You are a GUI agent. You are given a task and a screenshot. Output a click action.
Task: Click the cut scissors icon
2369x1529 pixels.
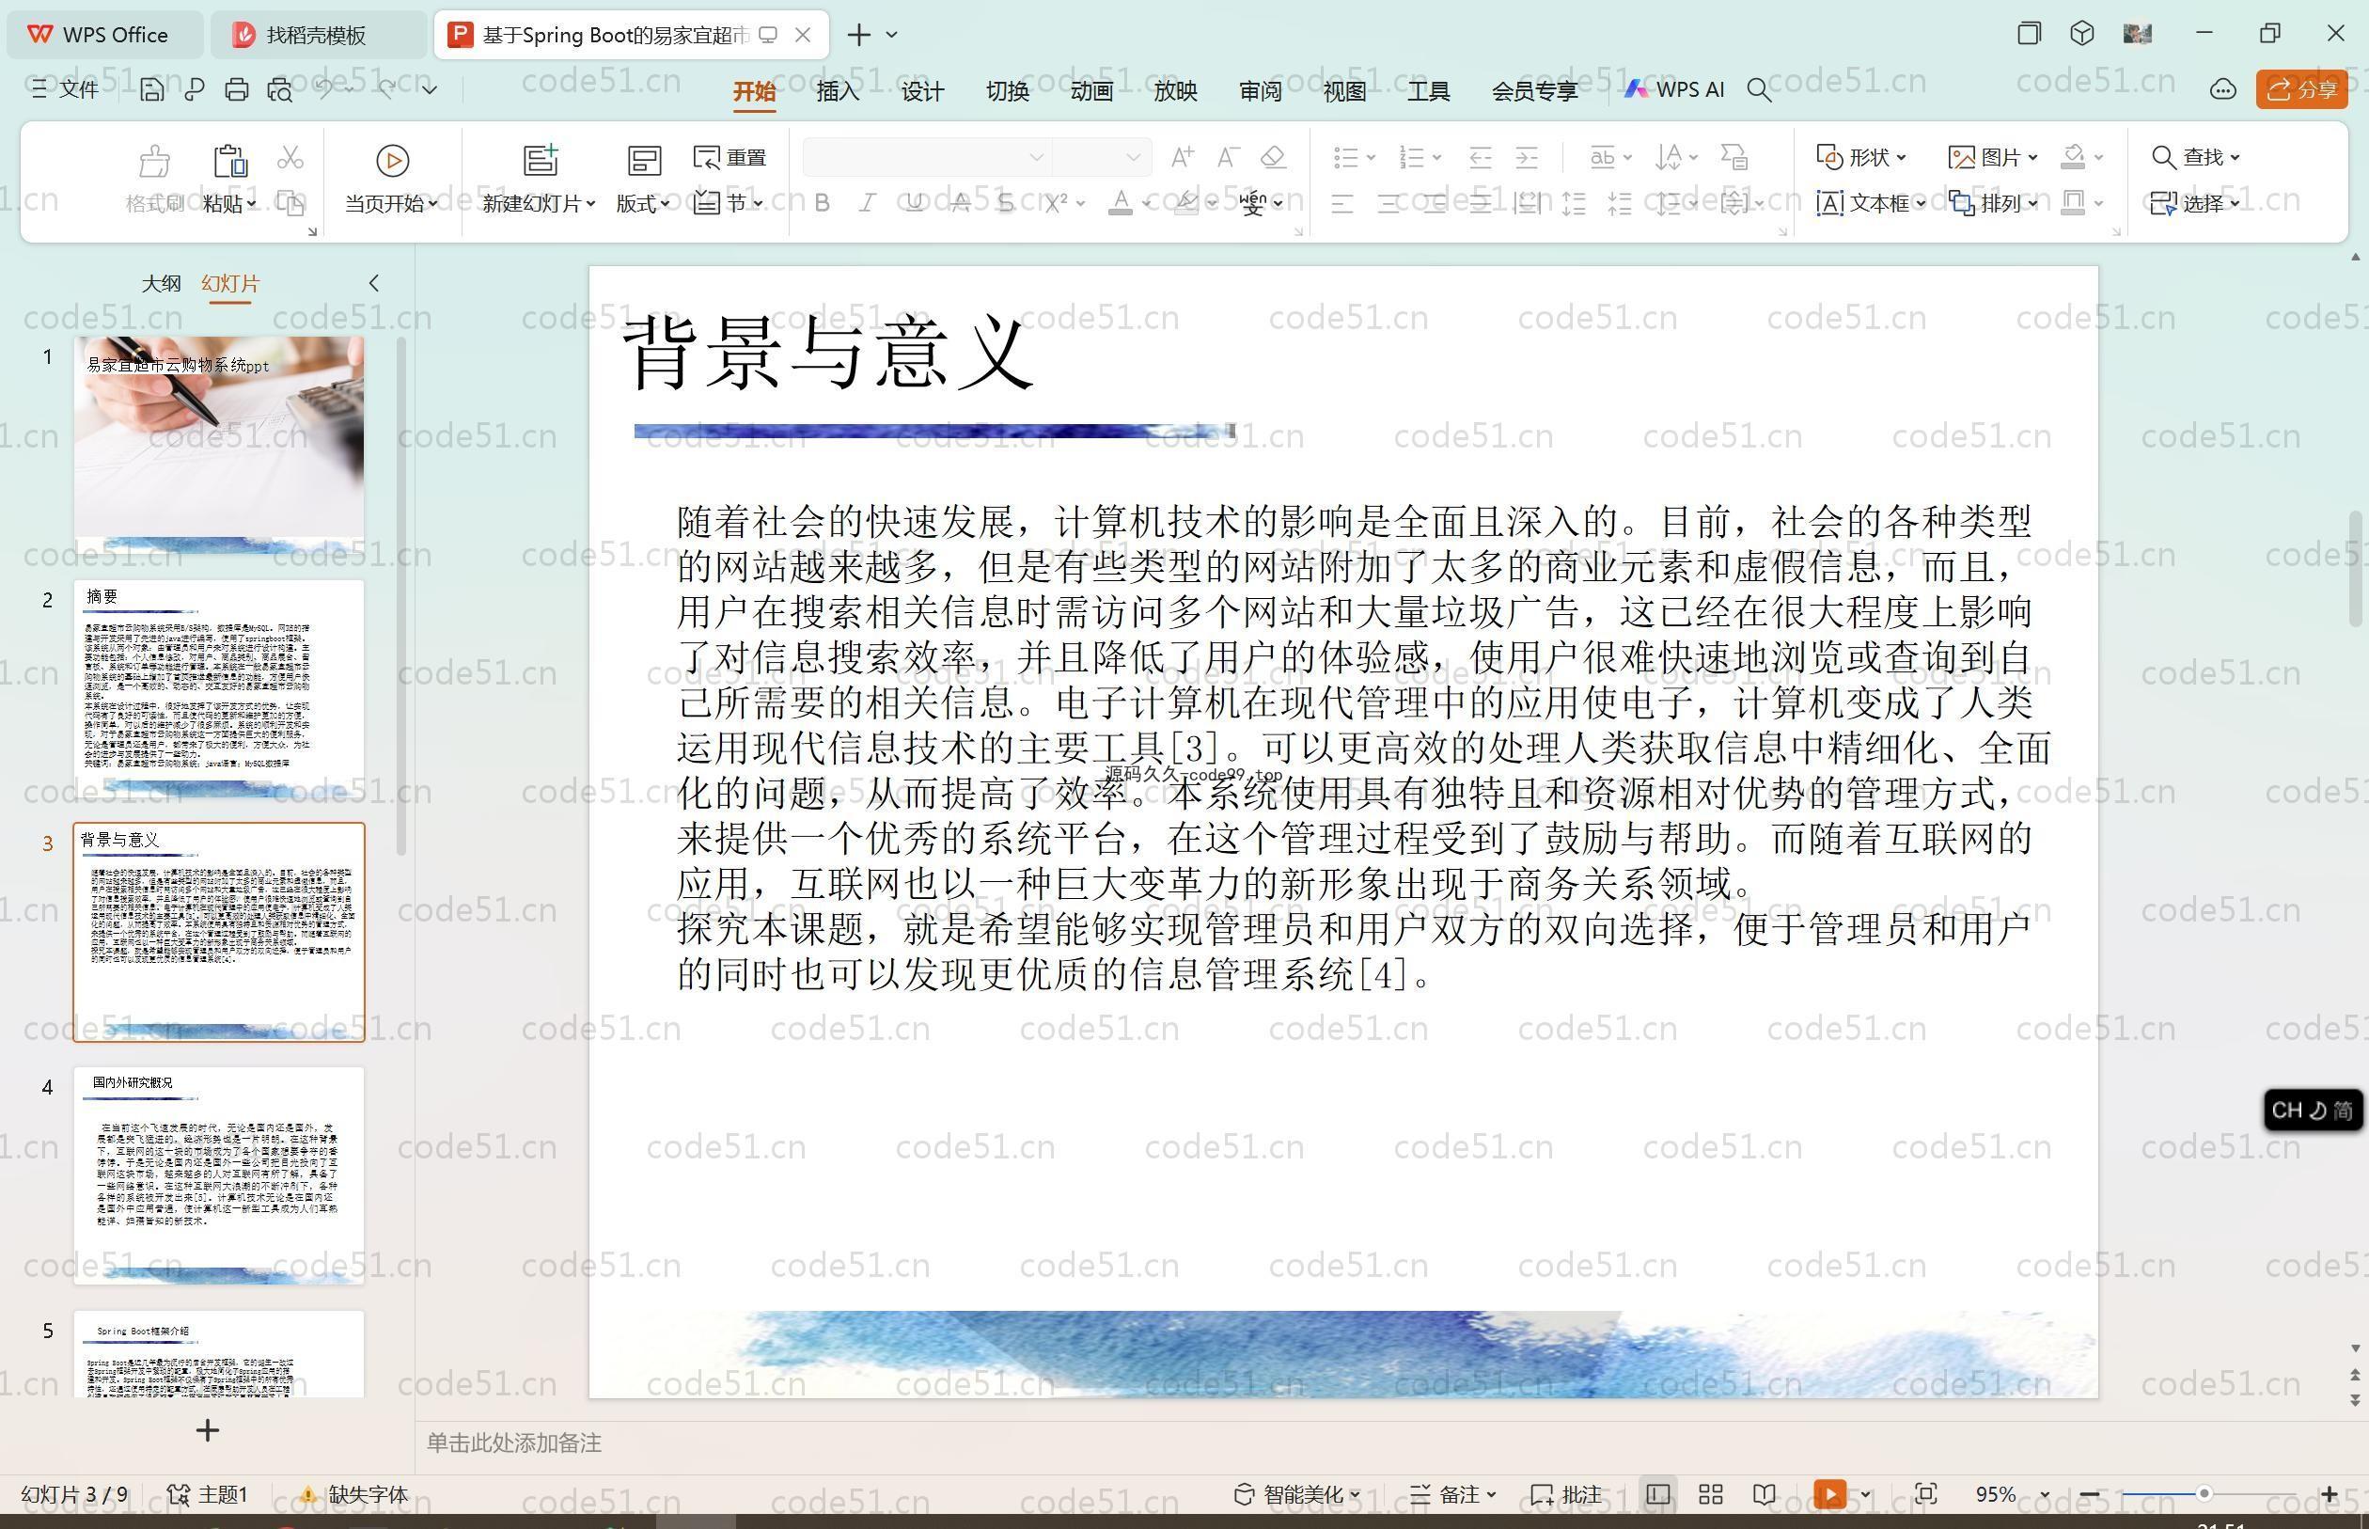click(x=290, y=158)
